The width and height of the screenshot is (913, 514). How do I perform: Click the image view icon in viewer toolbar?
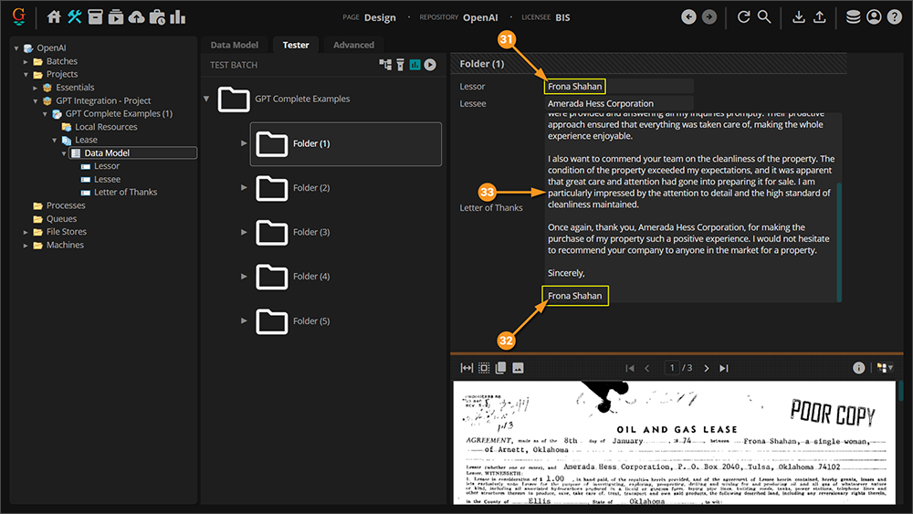(518, 368)
